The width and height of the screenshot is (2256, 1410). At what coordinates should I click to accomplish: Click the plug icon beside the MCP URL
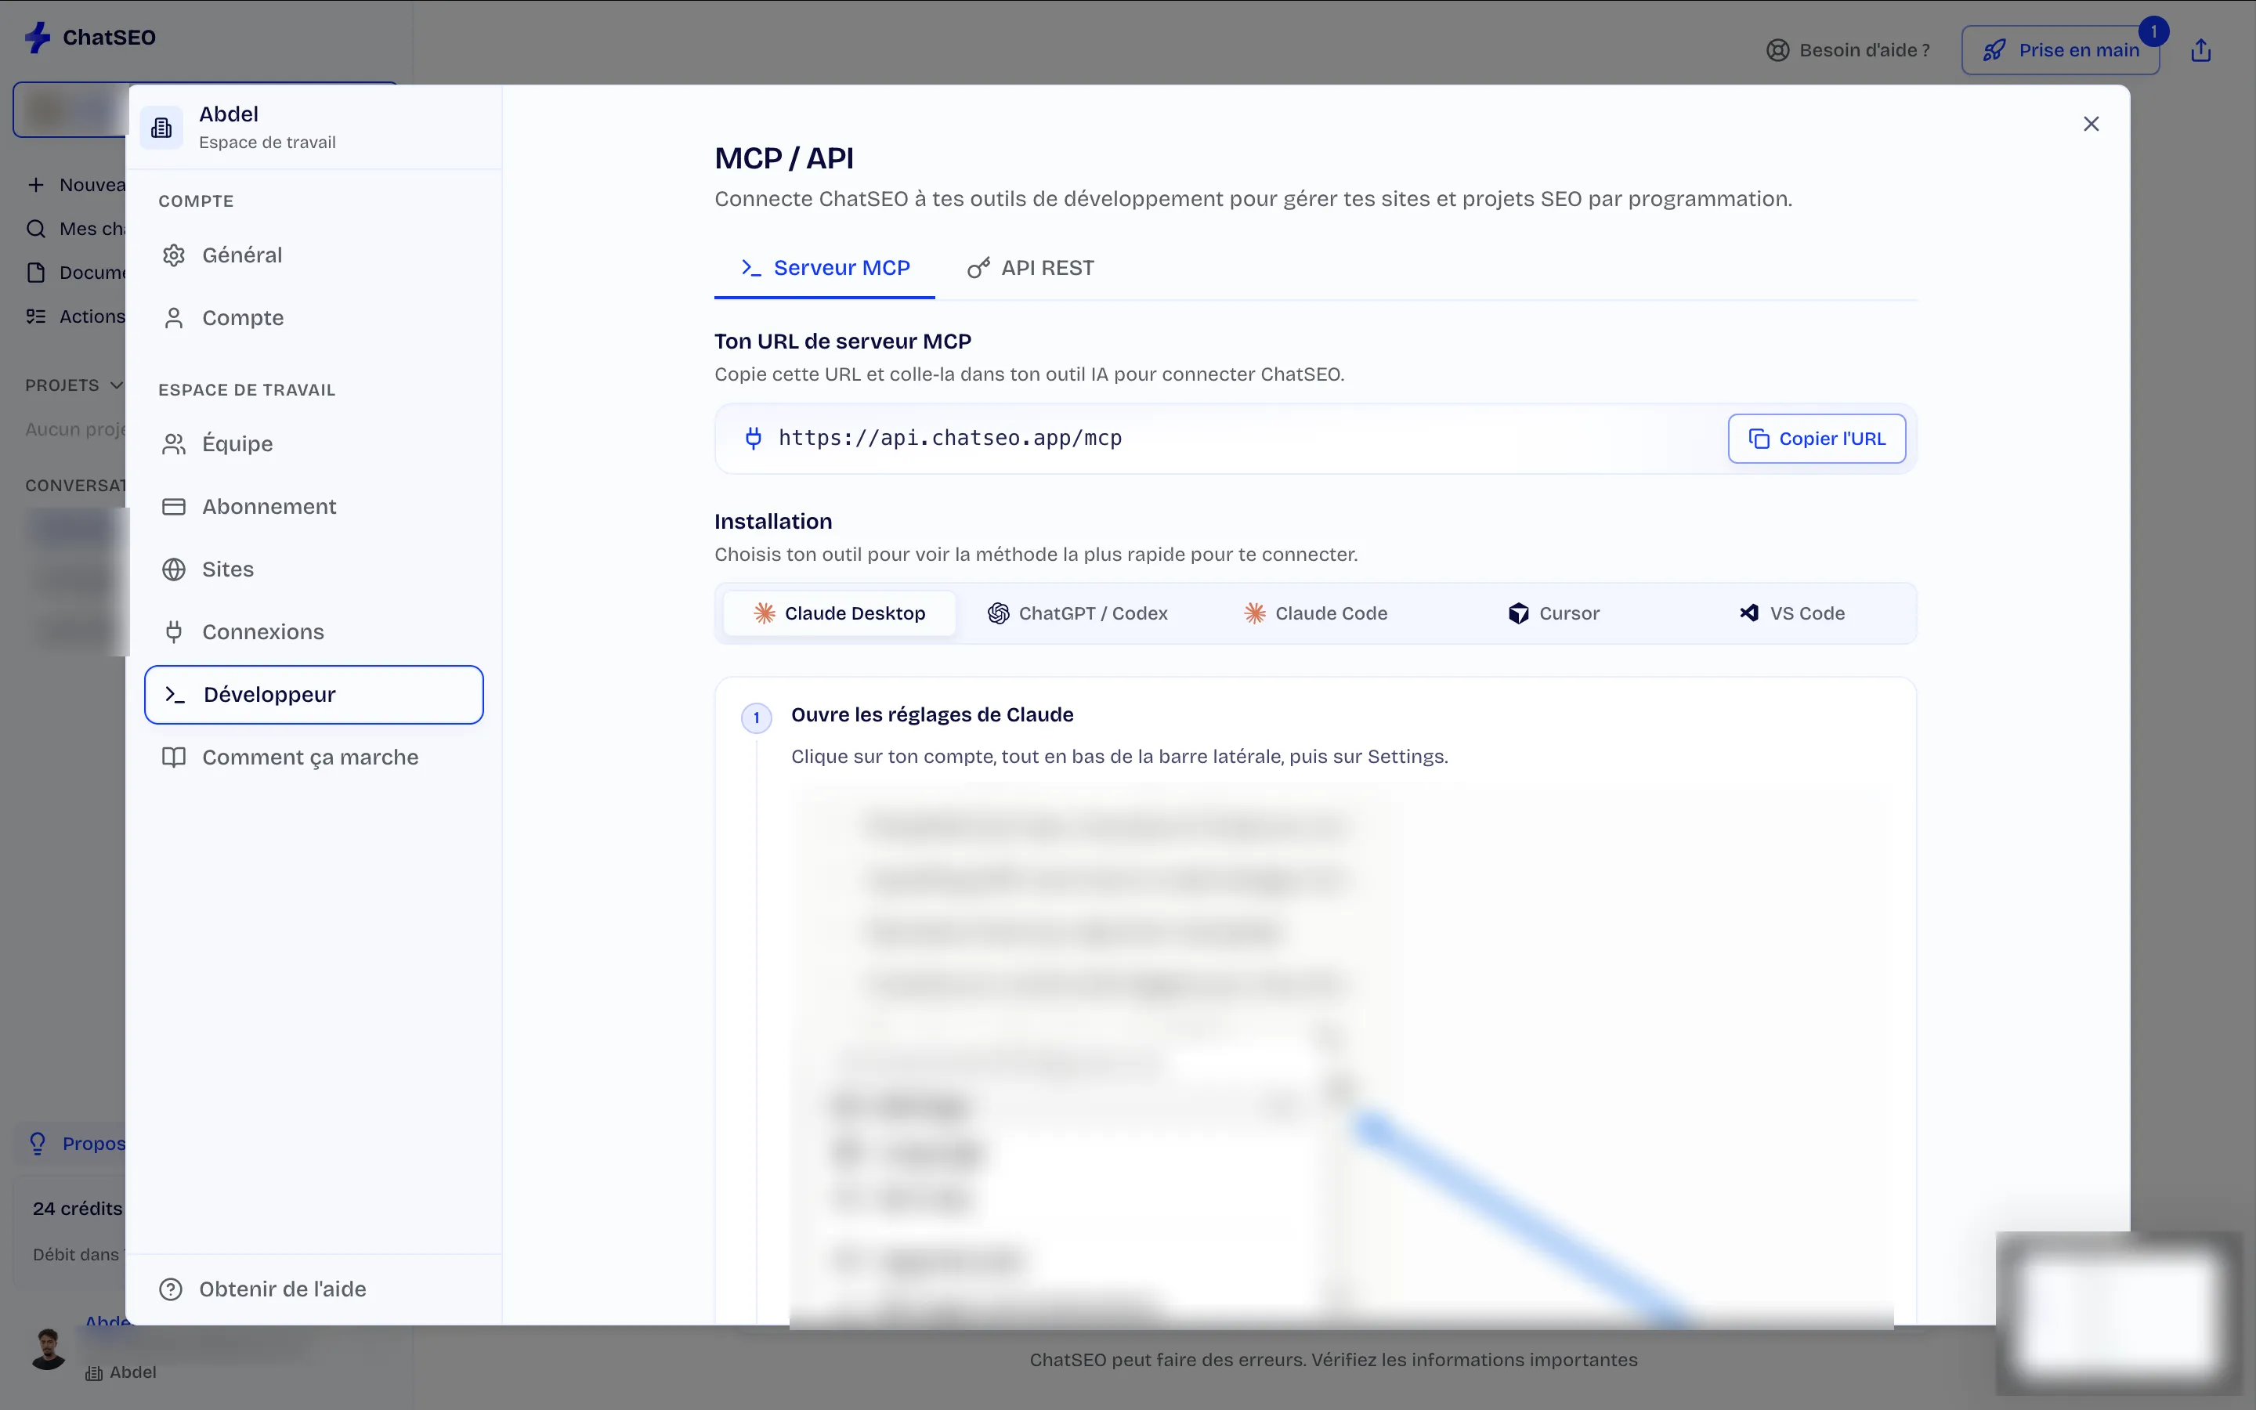point(754,439)
